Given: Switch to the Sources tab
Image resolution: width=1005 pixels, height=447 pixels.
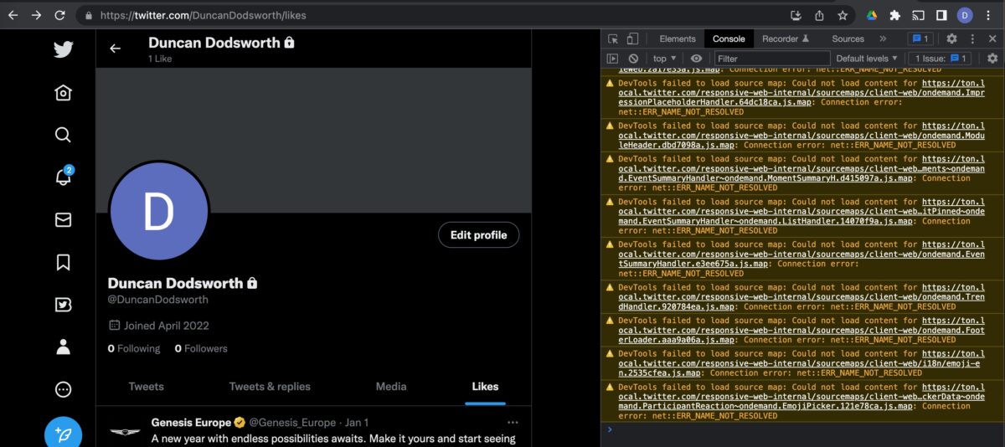Looking at the screenshot, I should 848,39.
